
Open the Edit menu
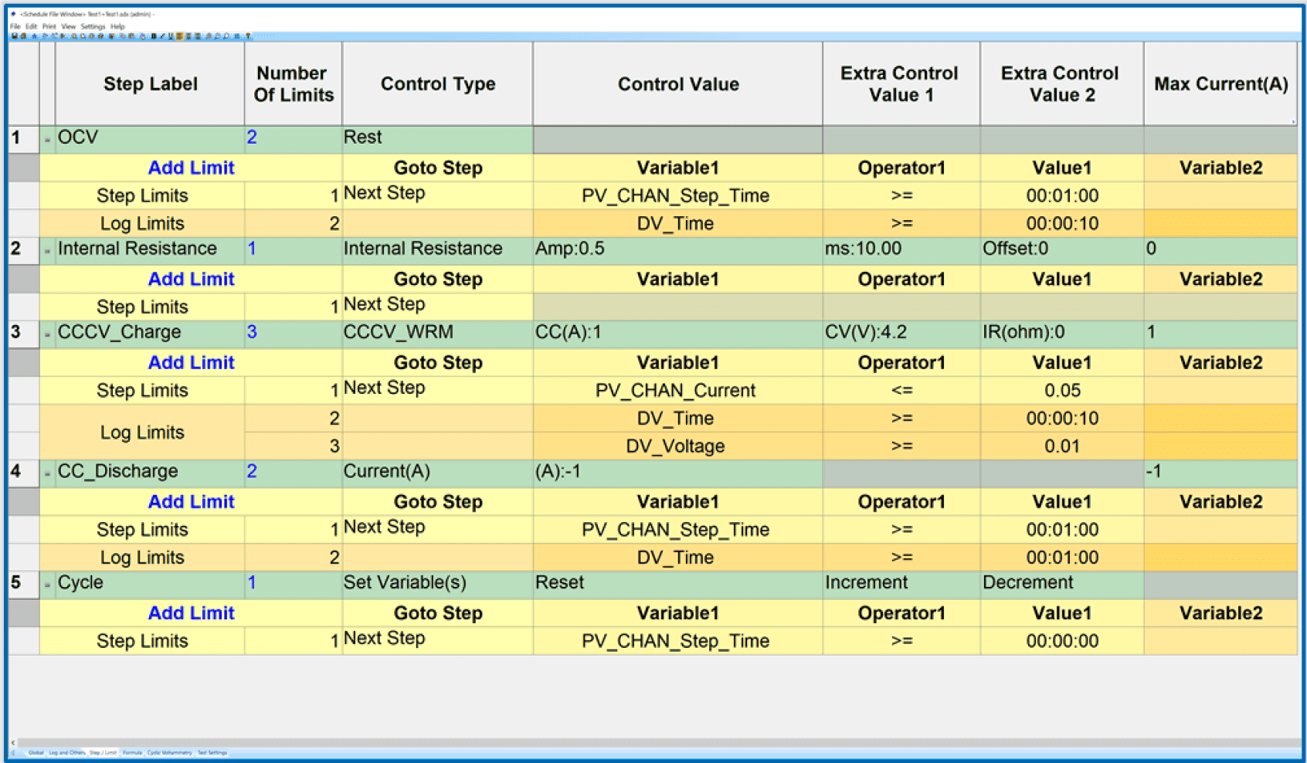click(x=32, y=26)
